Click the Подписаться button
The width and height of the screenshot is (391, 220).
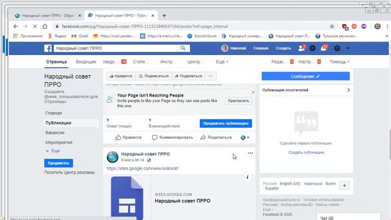(x=153, y=76)
